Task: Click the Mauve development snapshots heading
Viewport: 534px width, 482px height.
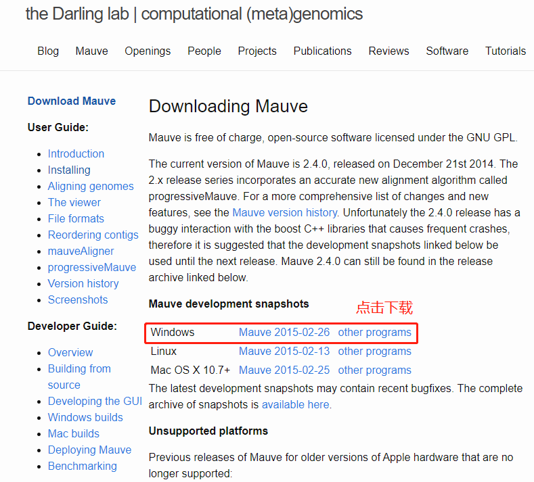Action: point(229,304)
